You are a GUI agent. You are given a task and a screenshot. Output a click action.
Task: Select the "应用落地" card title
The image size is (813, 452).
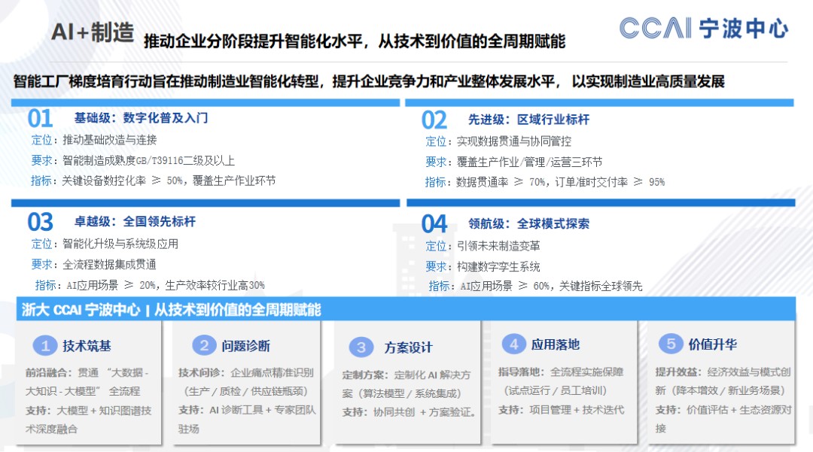556,344
